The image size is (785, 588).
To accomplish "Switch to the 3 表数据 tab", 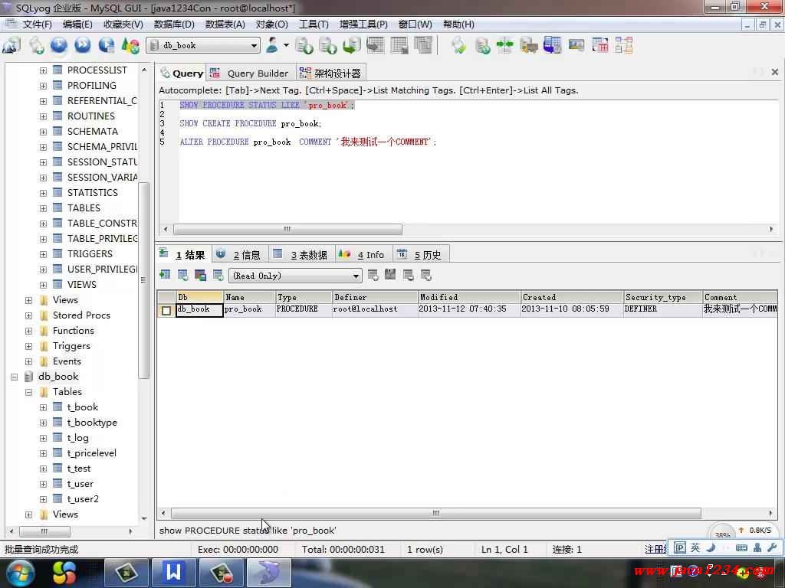I will tap(301, 254).
